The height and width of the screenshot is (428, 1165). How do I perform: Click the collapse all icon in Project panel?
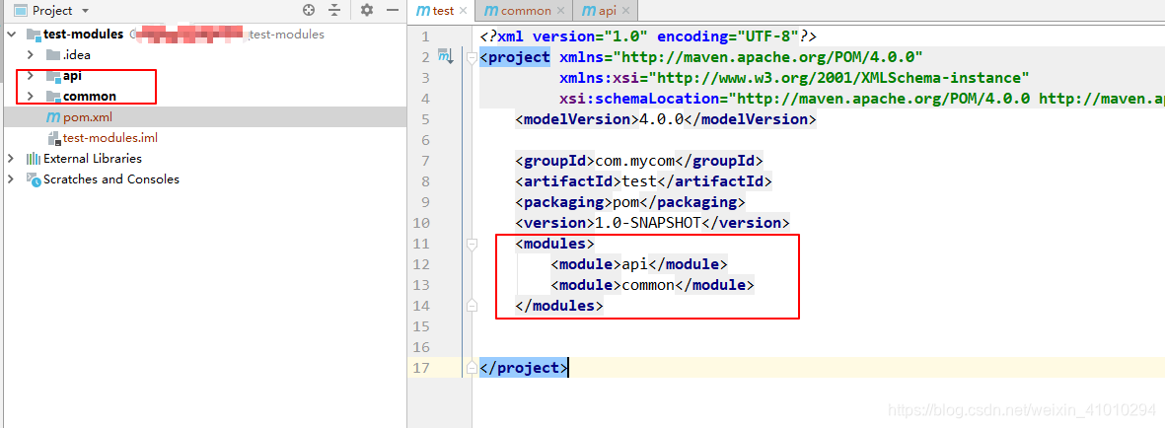coord(334,11)
